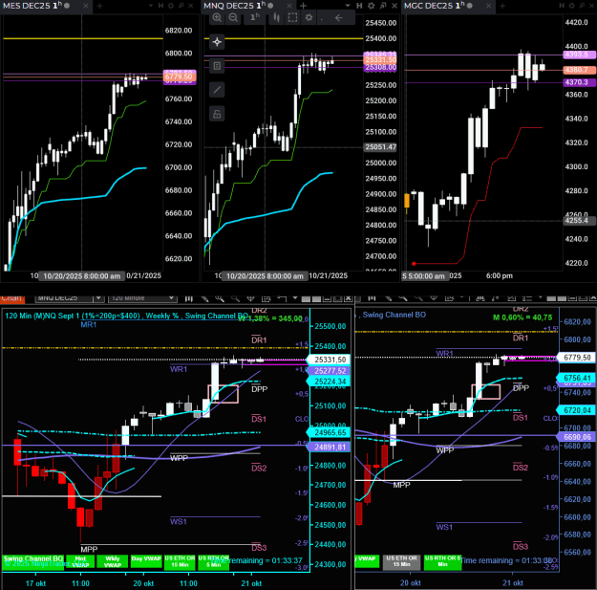The image size is (597, 590).
Task: Pop out the MNQ panel to a new window
Action: click(383, 6)
